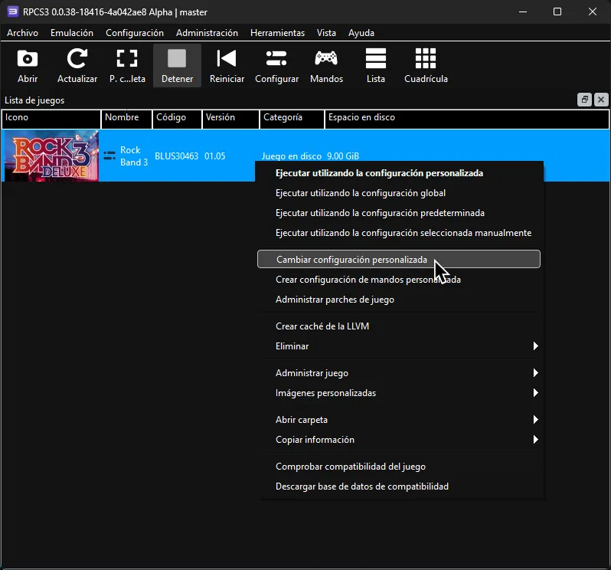Open the Ayuda menu
This screenshot has width=611, height=570.
click(x=361, y=33)
